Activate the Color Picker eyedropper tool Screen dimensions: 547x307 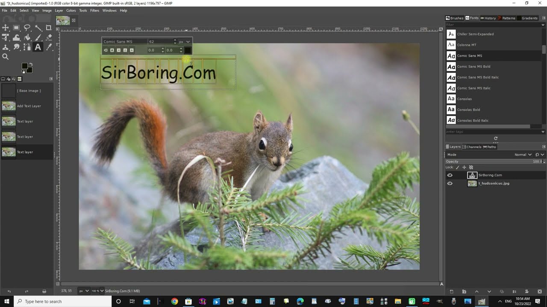(x=49, y=47)
